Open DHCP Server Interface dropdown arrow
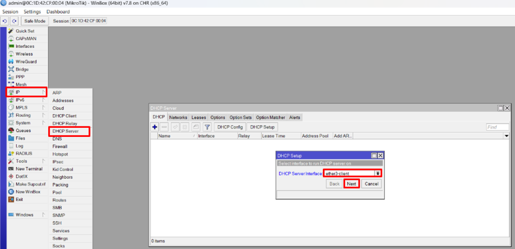The width and height of the screenshot is (515, 249). (x=377, y=173)
